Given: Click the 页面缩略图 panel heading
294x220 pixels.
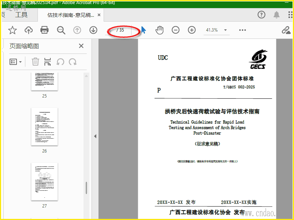Looking at the screenshot, I should (x=24, y=46).
